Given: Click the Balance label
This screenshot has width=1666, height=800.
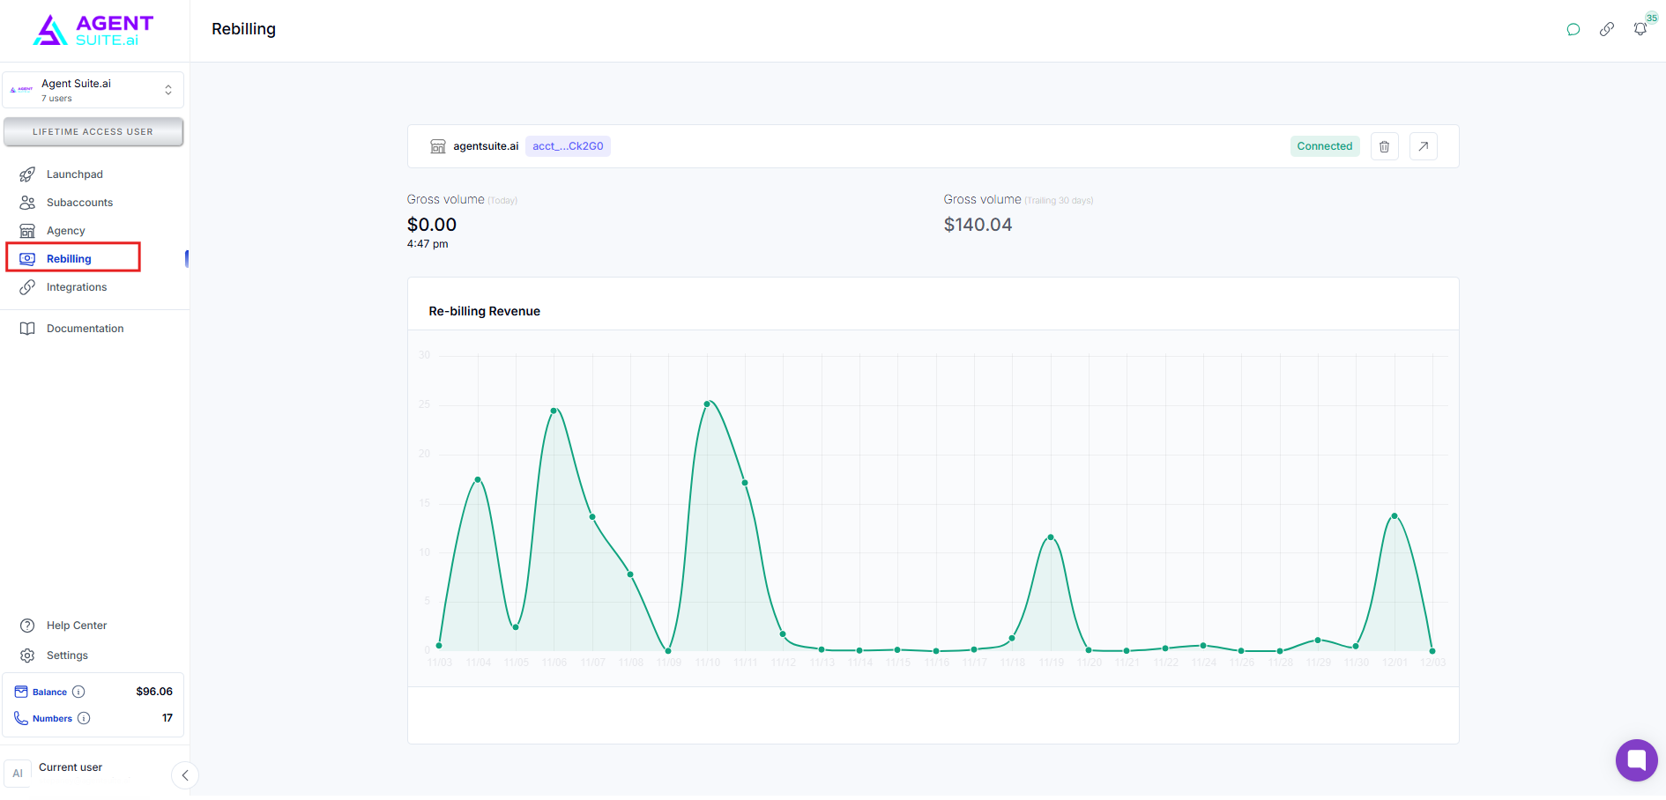Looking at the screenshot, I should click(x=49, y=693).
